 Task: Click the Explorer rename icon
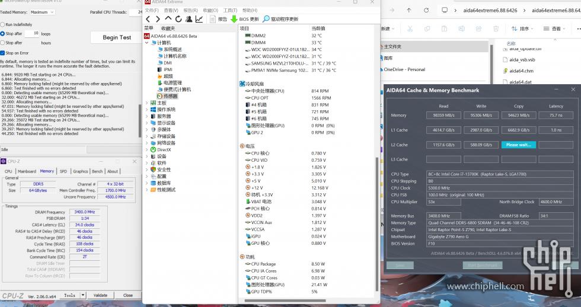[461, 28]
